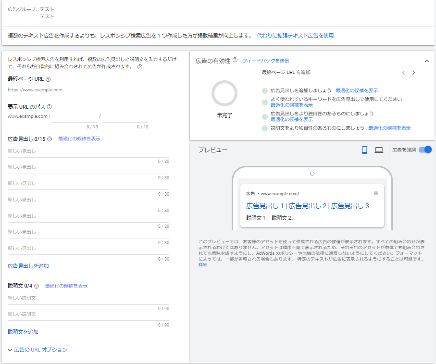Go to next ad strength suggestion arrow
The width and height of the screenshot is (436, 364).
coord(414,73)
